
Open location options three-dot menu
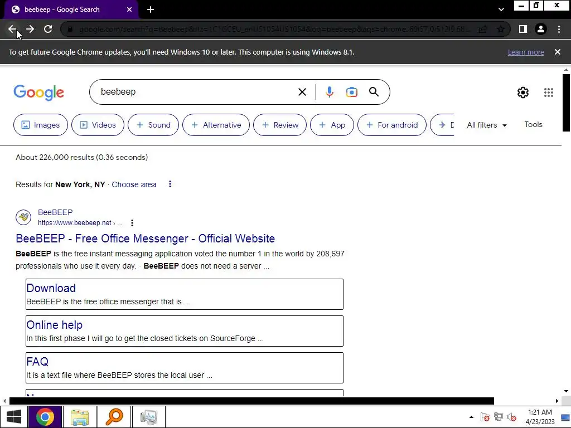170,184
